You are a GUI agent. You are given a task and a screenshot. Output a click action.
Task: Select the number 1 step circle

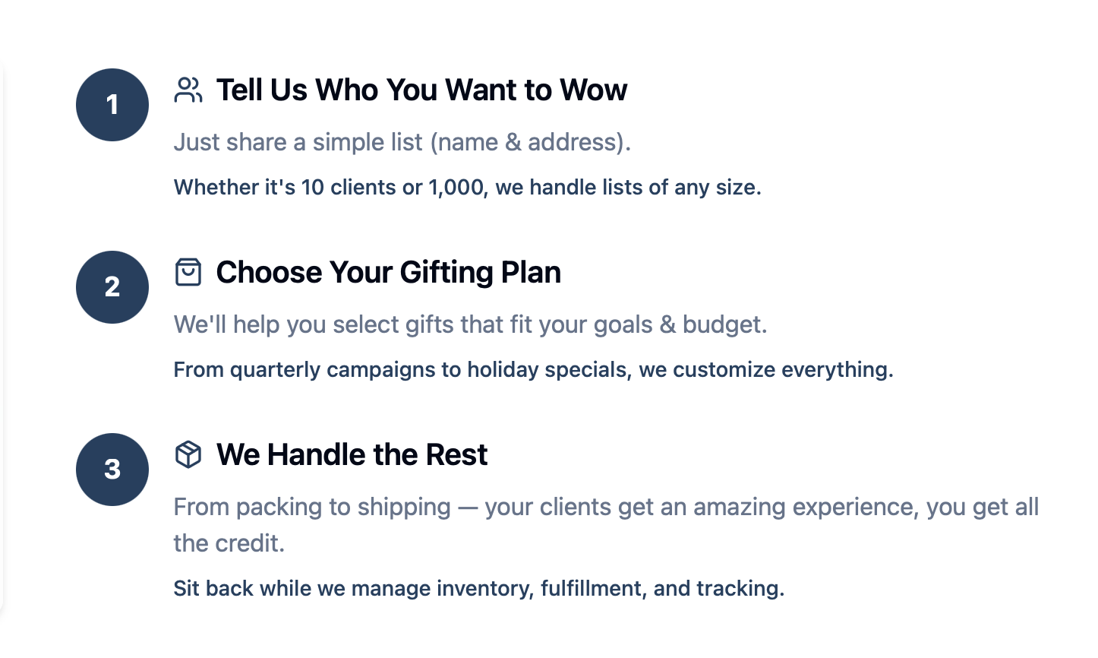112,105
